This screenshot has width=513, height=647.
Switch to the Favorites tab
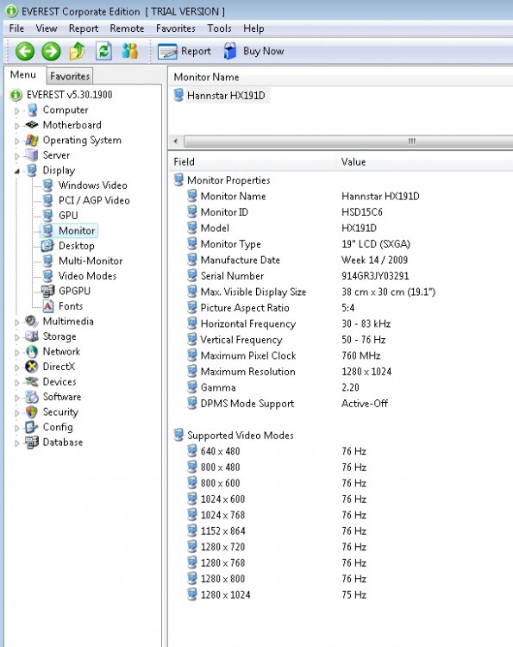click(70, 76)
